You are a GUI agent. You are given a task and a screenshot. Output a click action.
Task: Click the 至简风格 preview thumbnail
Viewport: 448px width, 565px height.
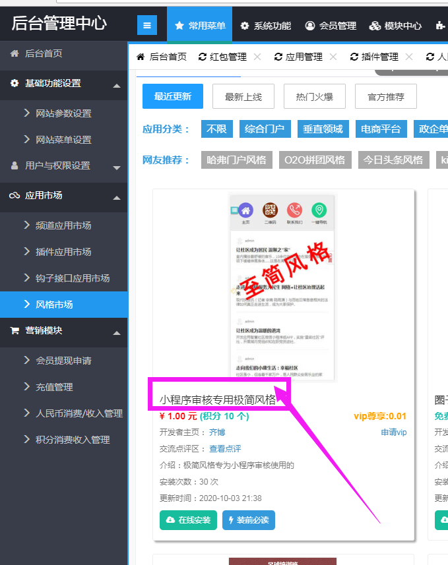[282, 287]
